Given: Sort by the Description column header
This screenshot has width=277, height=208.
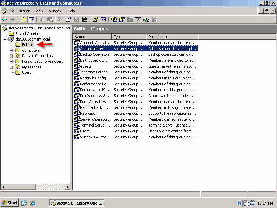Looking at the screenshot, I should point(172,37).
